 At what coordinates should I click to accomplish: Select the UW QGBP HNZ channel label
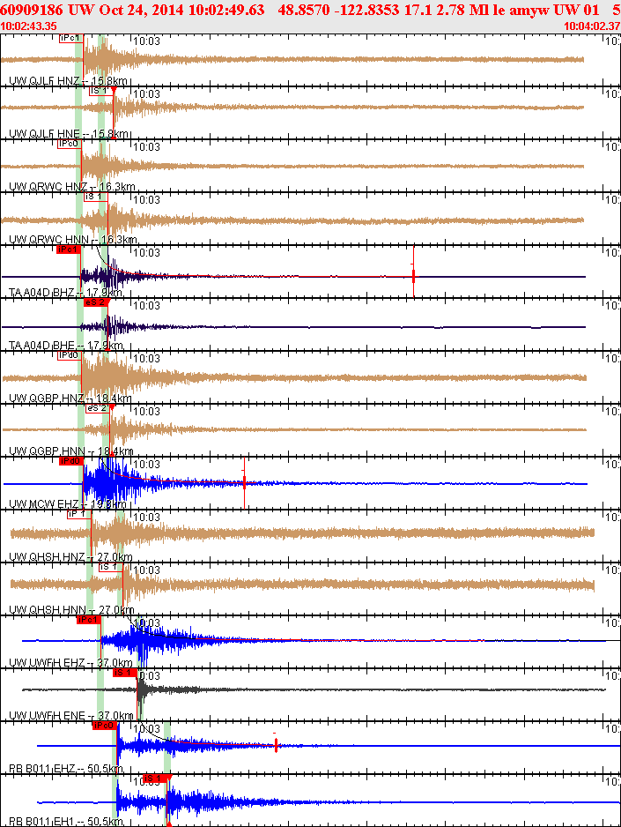coord(70,399)
